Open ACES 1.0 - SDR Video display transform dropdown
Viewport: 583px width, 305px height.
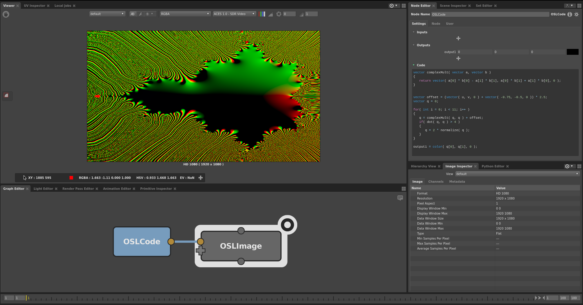(234, 14)
